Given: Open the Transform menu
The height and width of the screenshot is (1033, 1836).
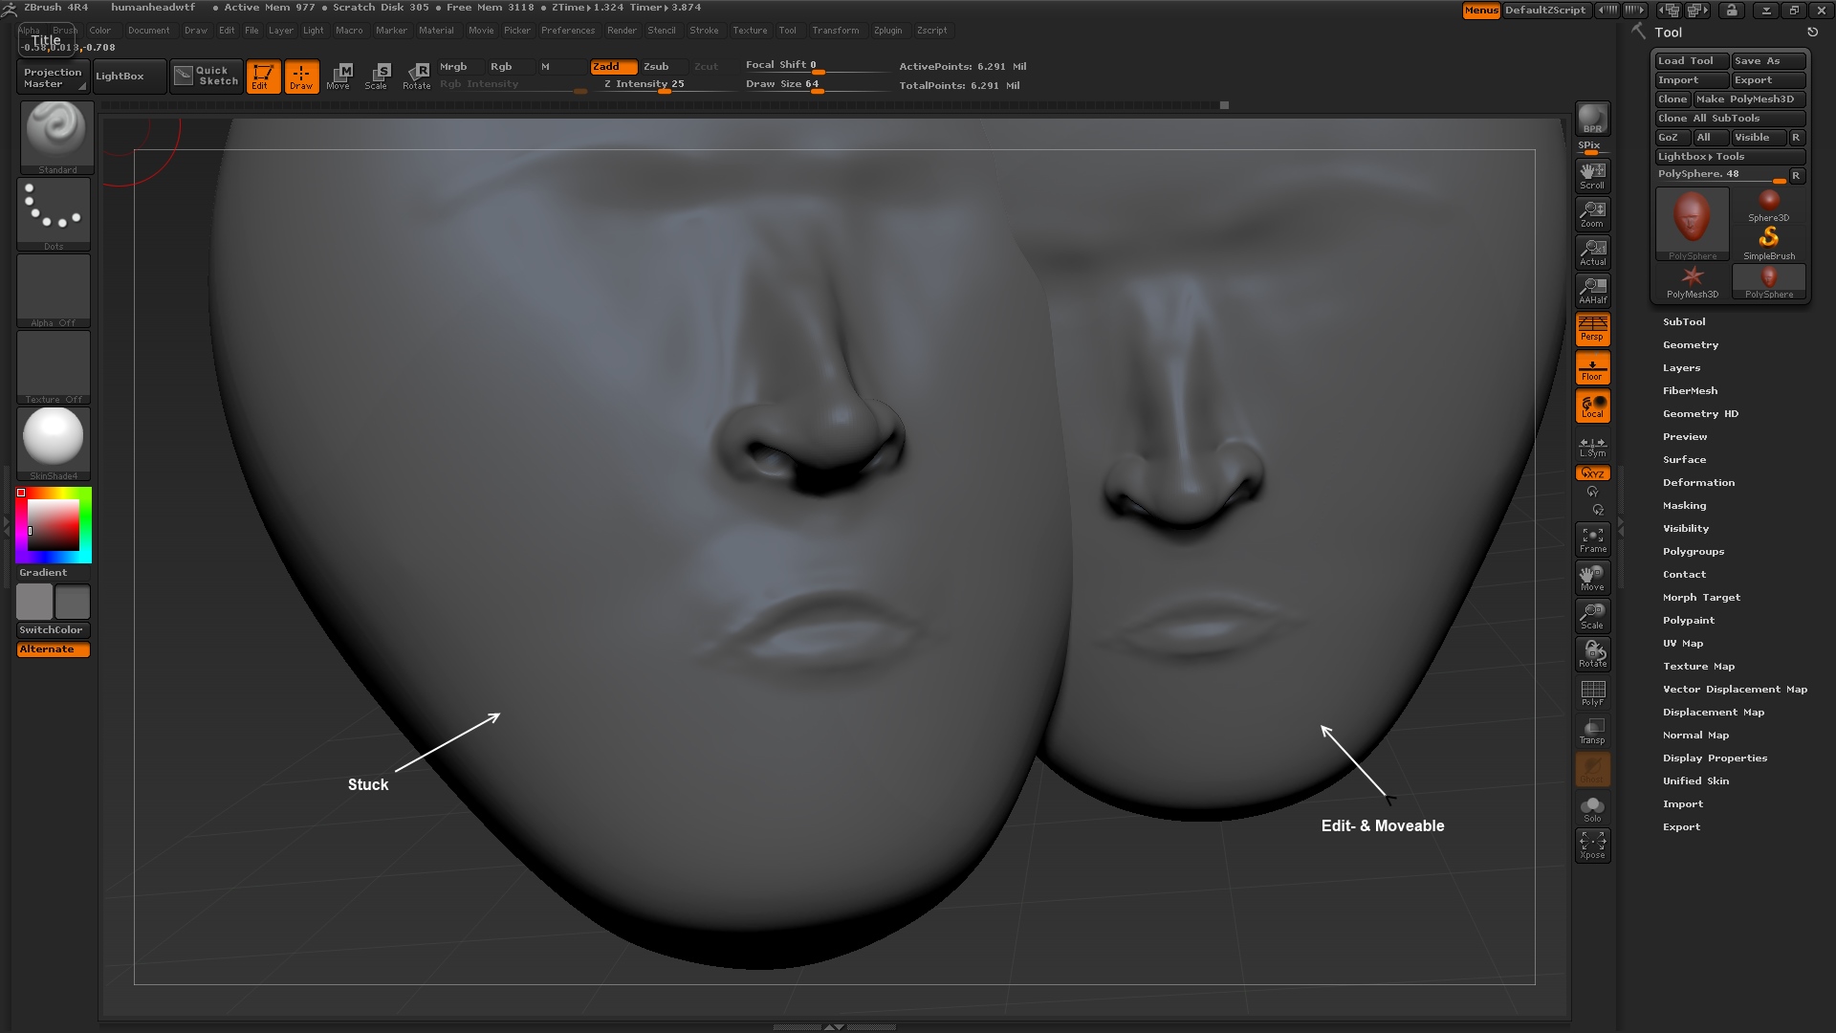Looking at the screenshot, I should [x=834, y=29].
